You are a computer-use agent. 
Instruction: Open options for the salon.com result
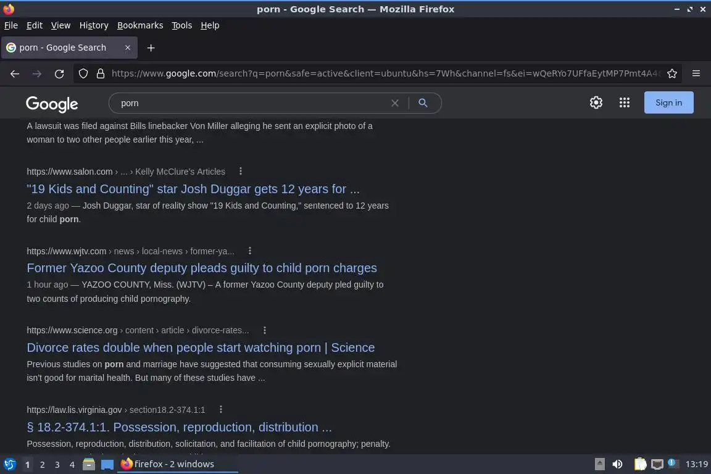[x=241, y=172]
